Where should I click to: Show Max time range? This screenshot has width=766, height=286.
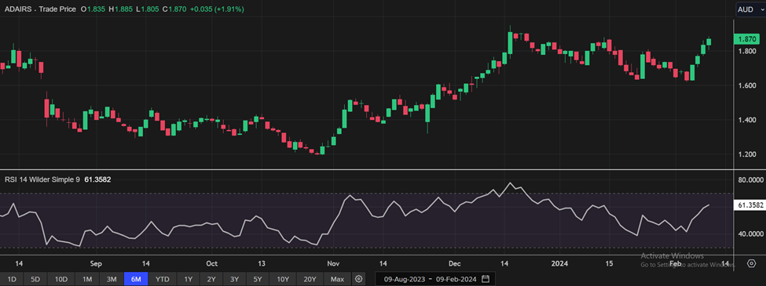click(x=337, y=279)
